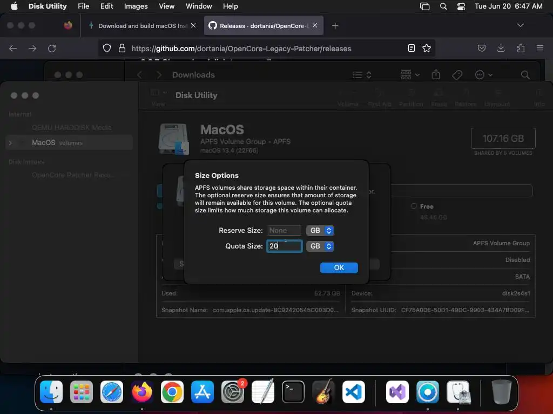Open group-by dropdown in Downloads window
The width and height of the screenshot is (553, 414).
point(410,74)
